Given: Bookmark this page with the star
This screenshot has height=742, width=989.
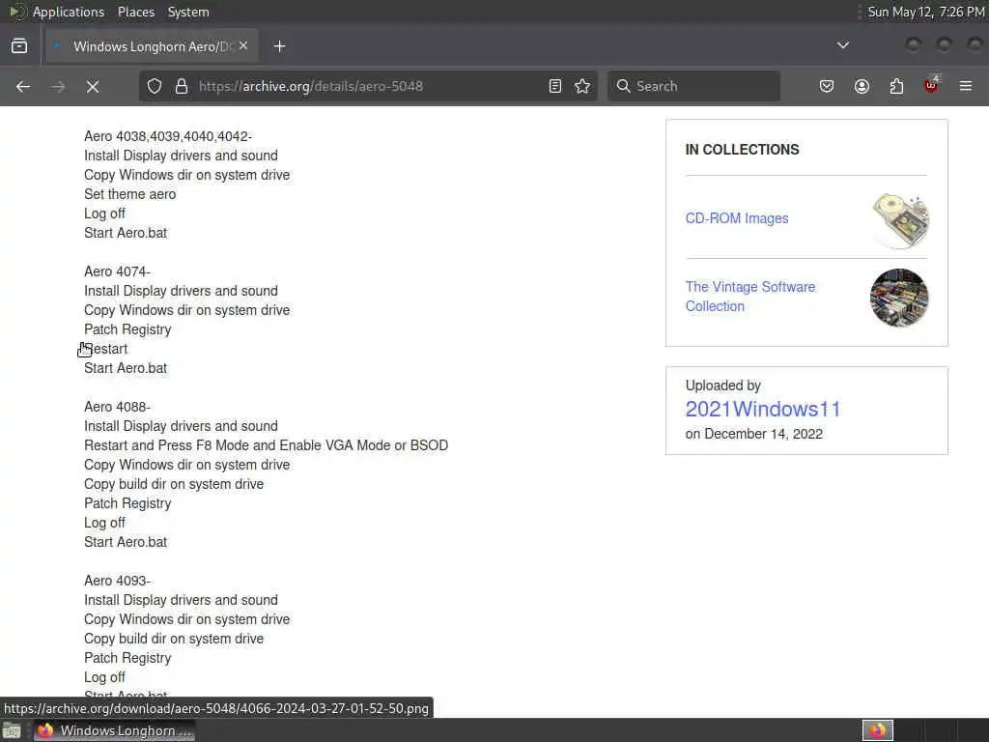Looking at the screenshot, I should (x=582, y=86).
